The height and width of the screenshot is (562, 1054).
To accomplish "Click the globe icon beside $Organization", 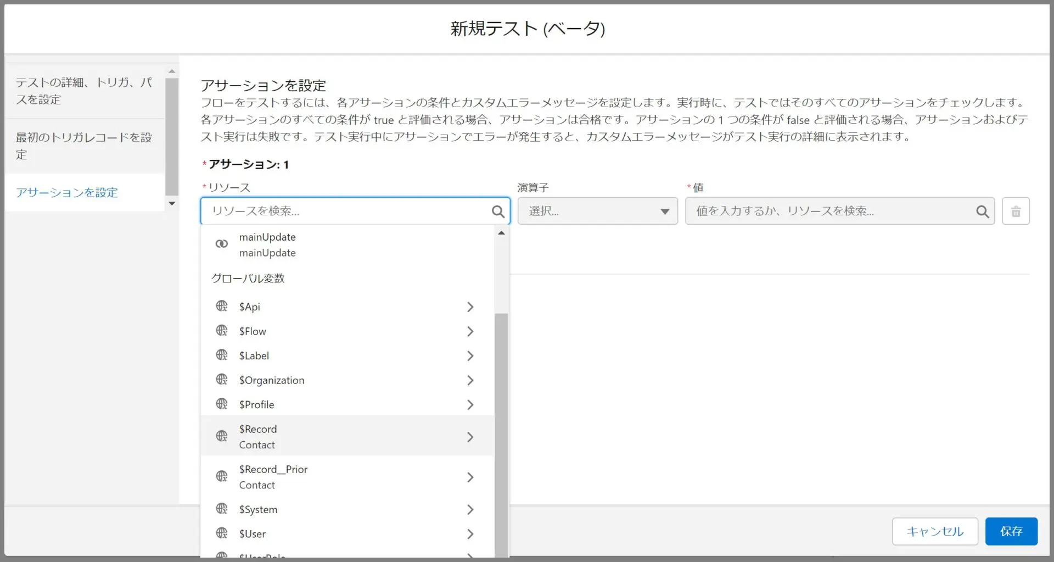I will [222, 380].
